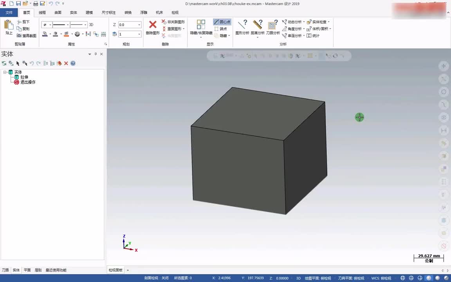
Task: Add a new viewsheet with plus button
Action: pos(128,270)
